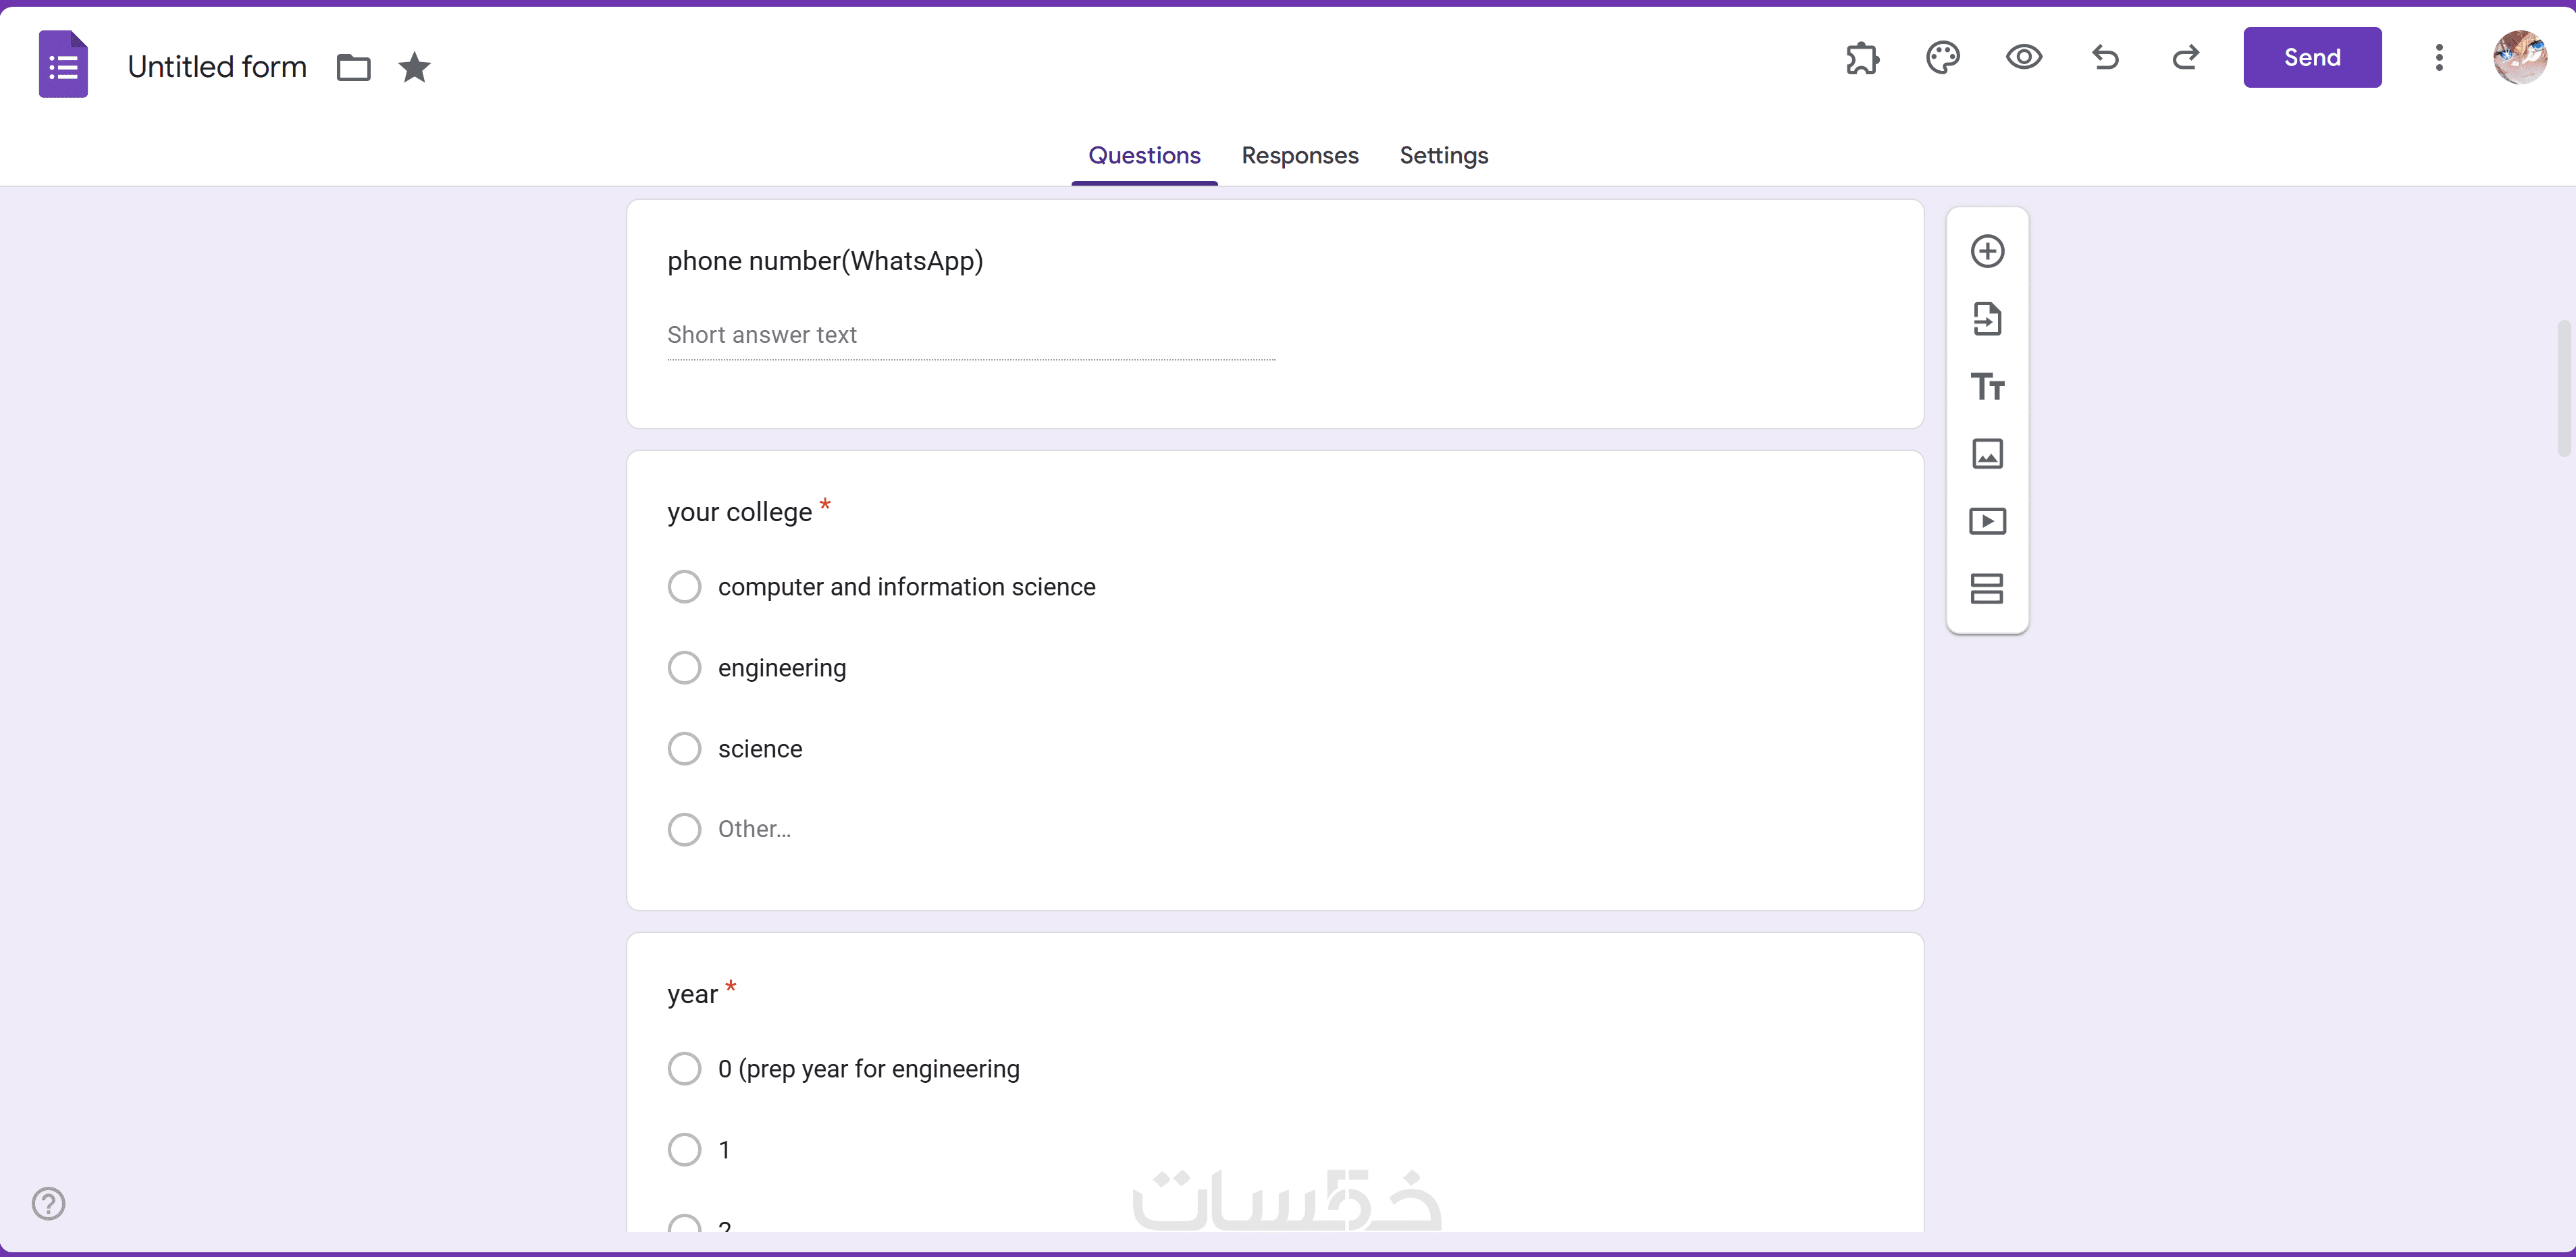This screenshot has width=2576, height=1257.
Task: Star the Untitled form
Action: (414, 68)
